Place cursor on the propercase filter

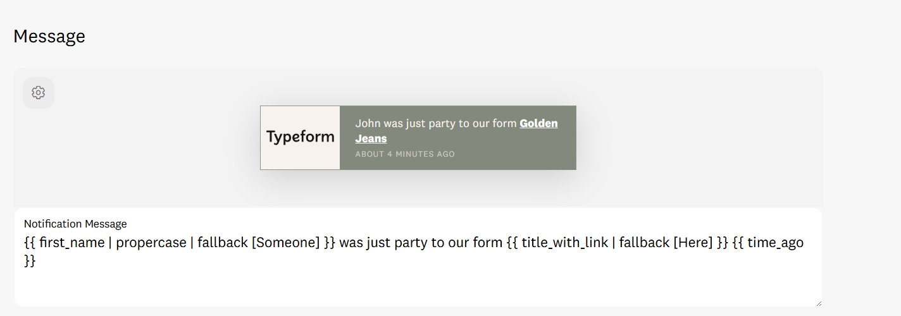[x=151, y=243]
